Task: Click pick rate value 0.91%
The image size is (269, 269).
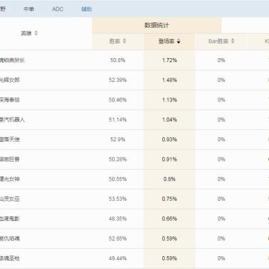Action: [x=170, y=160]
